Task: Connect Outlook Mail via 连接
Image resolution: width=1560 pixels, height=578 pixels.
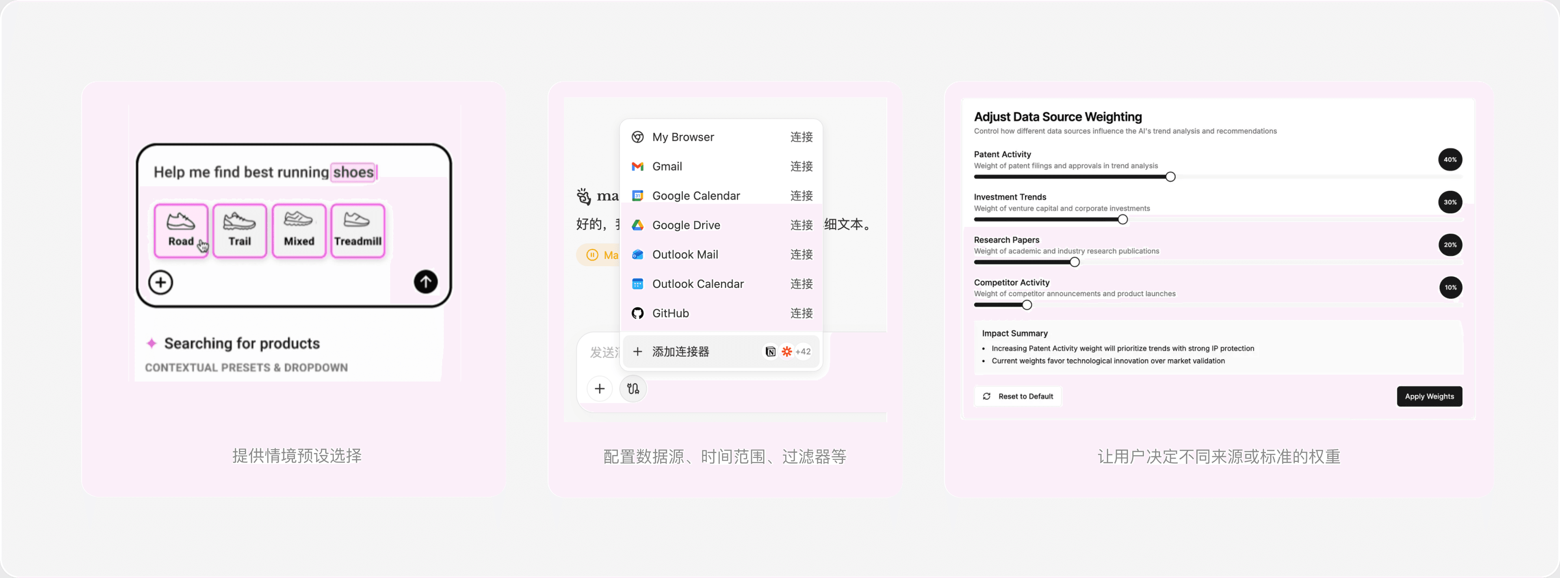Action: (801, 254)
